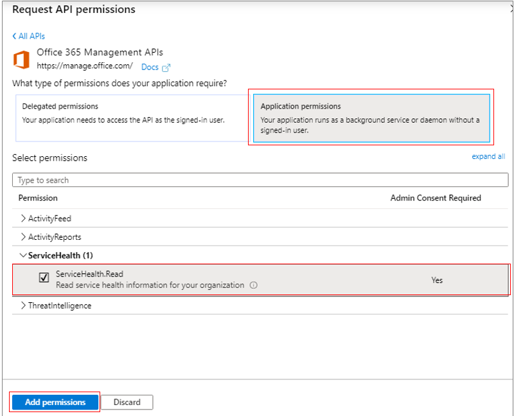Click the ActivityReports label
Image resolution: width=514 pixels, height=416 pixels.
pos(55,237)
